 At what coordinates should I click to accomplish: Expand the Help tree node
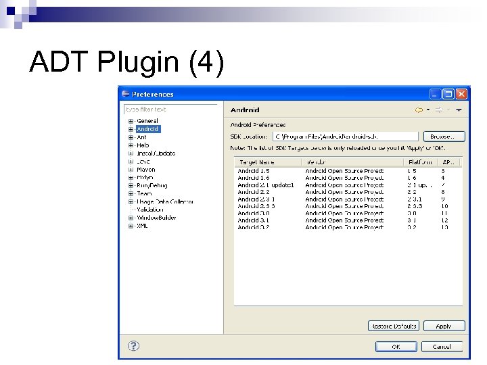point(131,145)
